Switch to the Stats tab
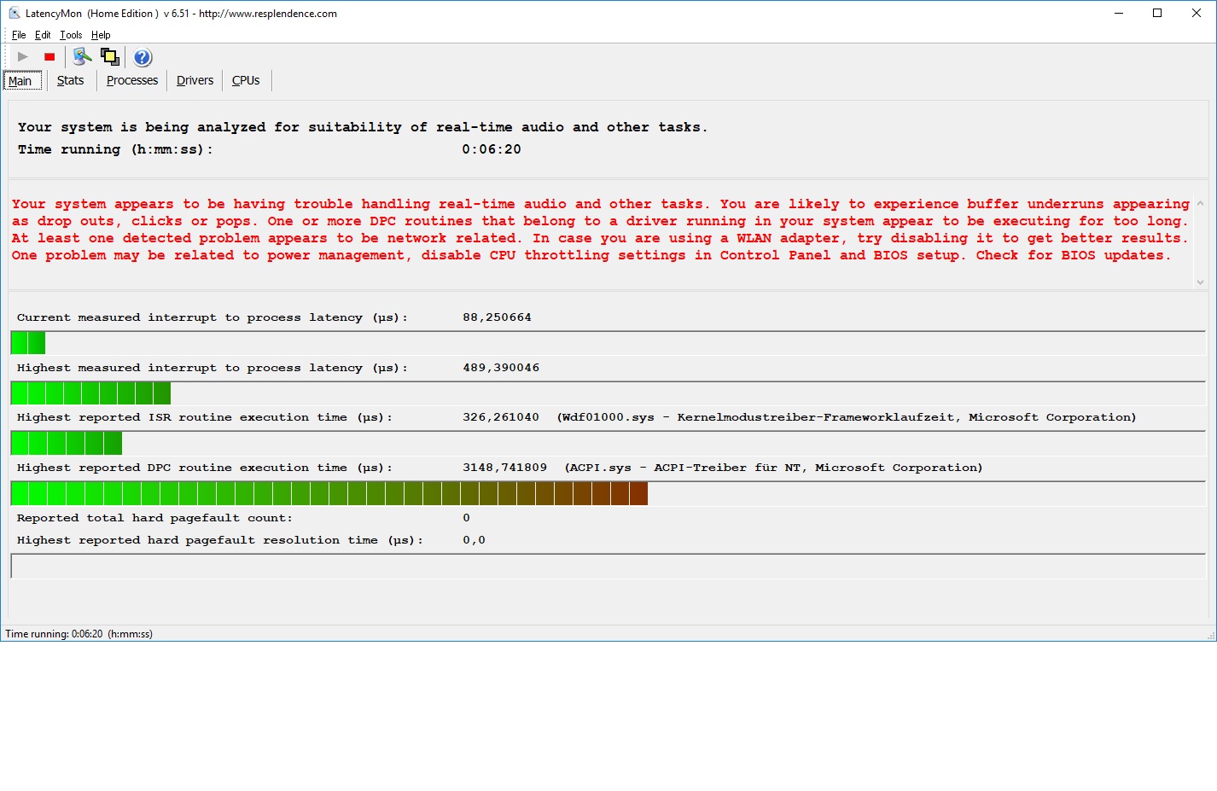This screenshot has width=1217, height=791. click(71, 80)
